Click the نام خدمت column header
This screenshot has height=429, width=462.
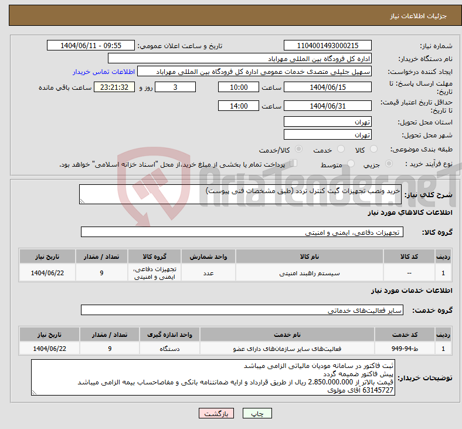pyautogui.click(x=287, y=335)
